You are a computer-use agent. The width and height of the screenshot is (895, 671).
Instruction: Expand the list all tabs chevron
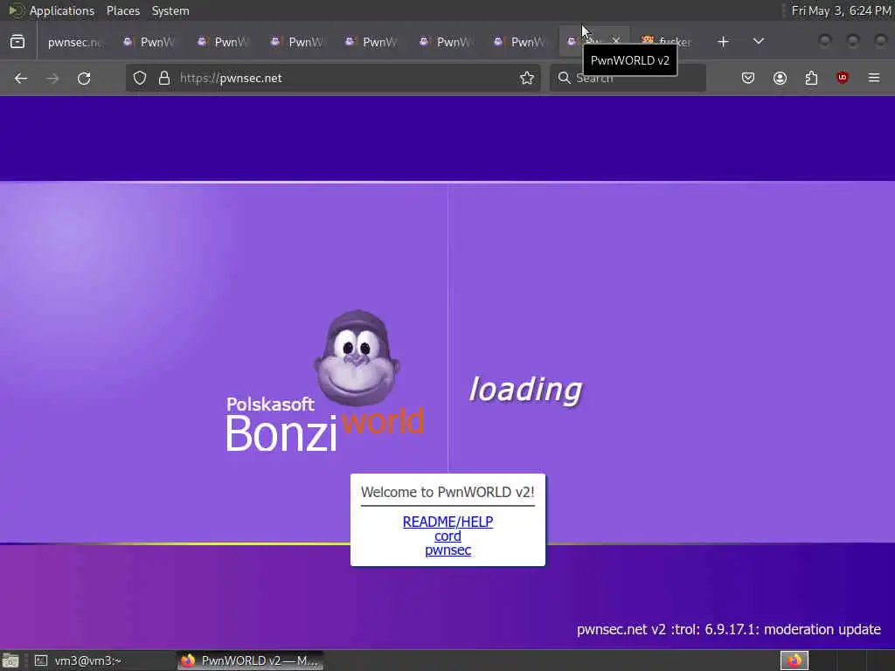[x=758, y=42]
